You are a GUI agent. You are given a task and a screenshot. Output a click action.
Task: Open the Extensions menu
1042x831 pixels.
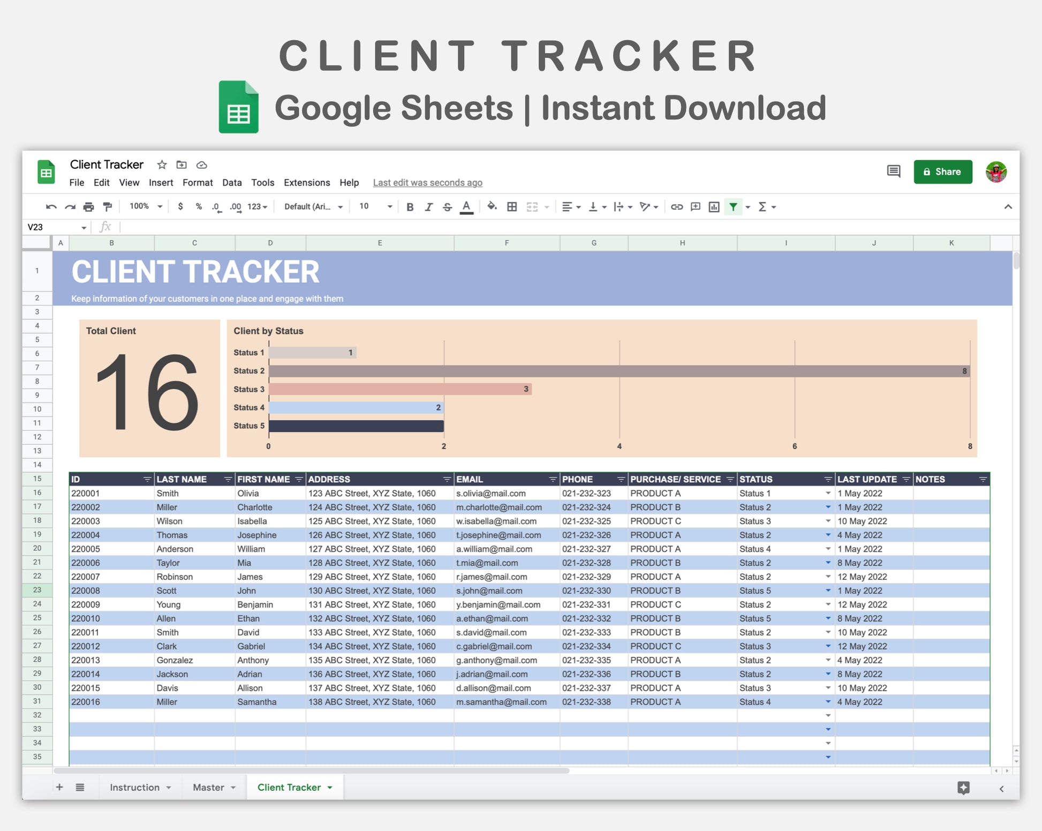(306, 183)
